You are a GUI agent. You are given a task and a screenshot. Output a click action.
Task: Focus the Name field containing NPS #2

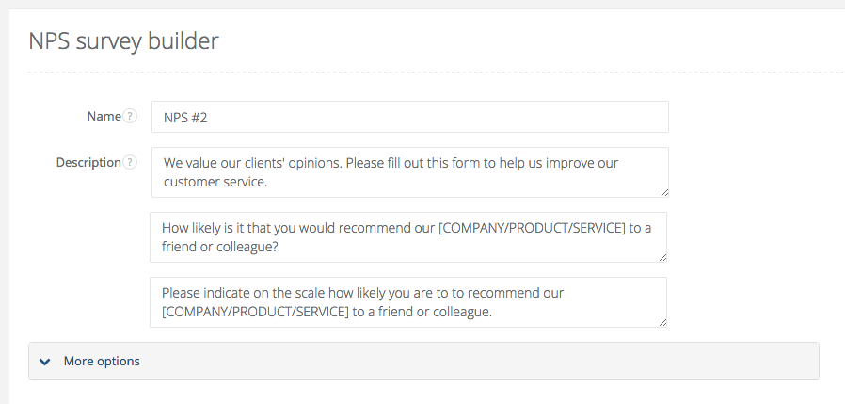coord(409,117)
